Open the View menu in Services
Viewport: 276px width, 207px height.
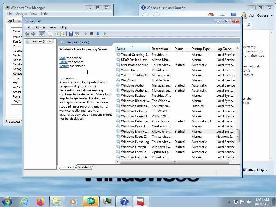(53, 27)
